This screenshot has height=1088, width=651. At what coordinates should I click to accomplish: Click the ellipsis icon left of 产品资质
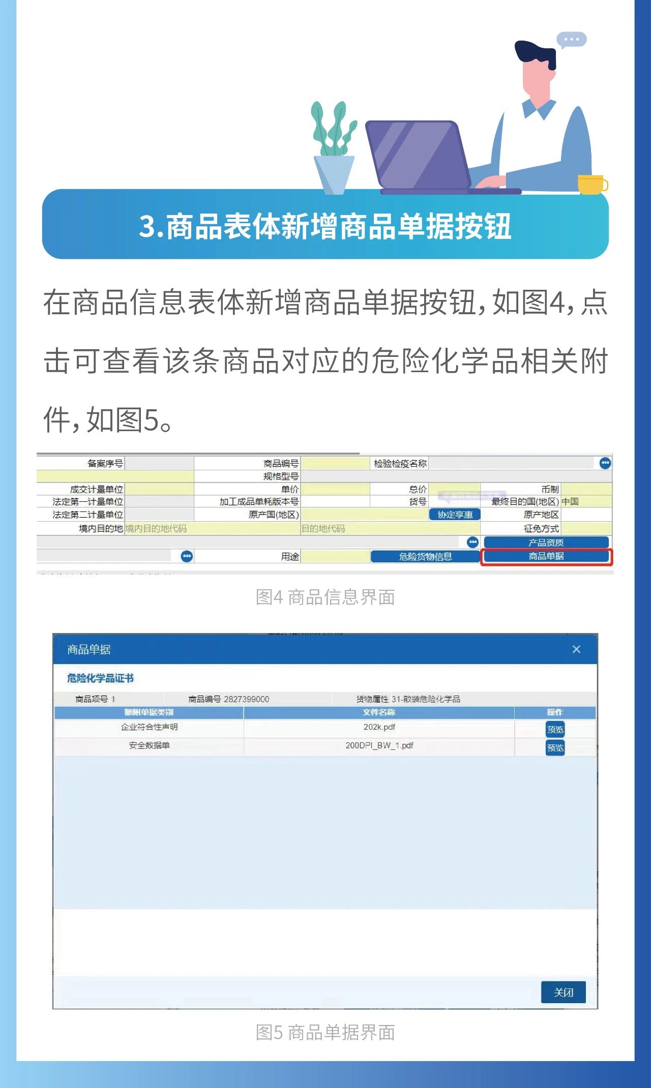(x=472, y=542)
